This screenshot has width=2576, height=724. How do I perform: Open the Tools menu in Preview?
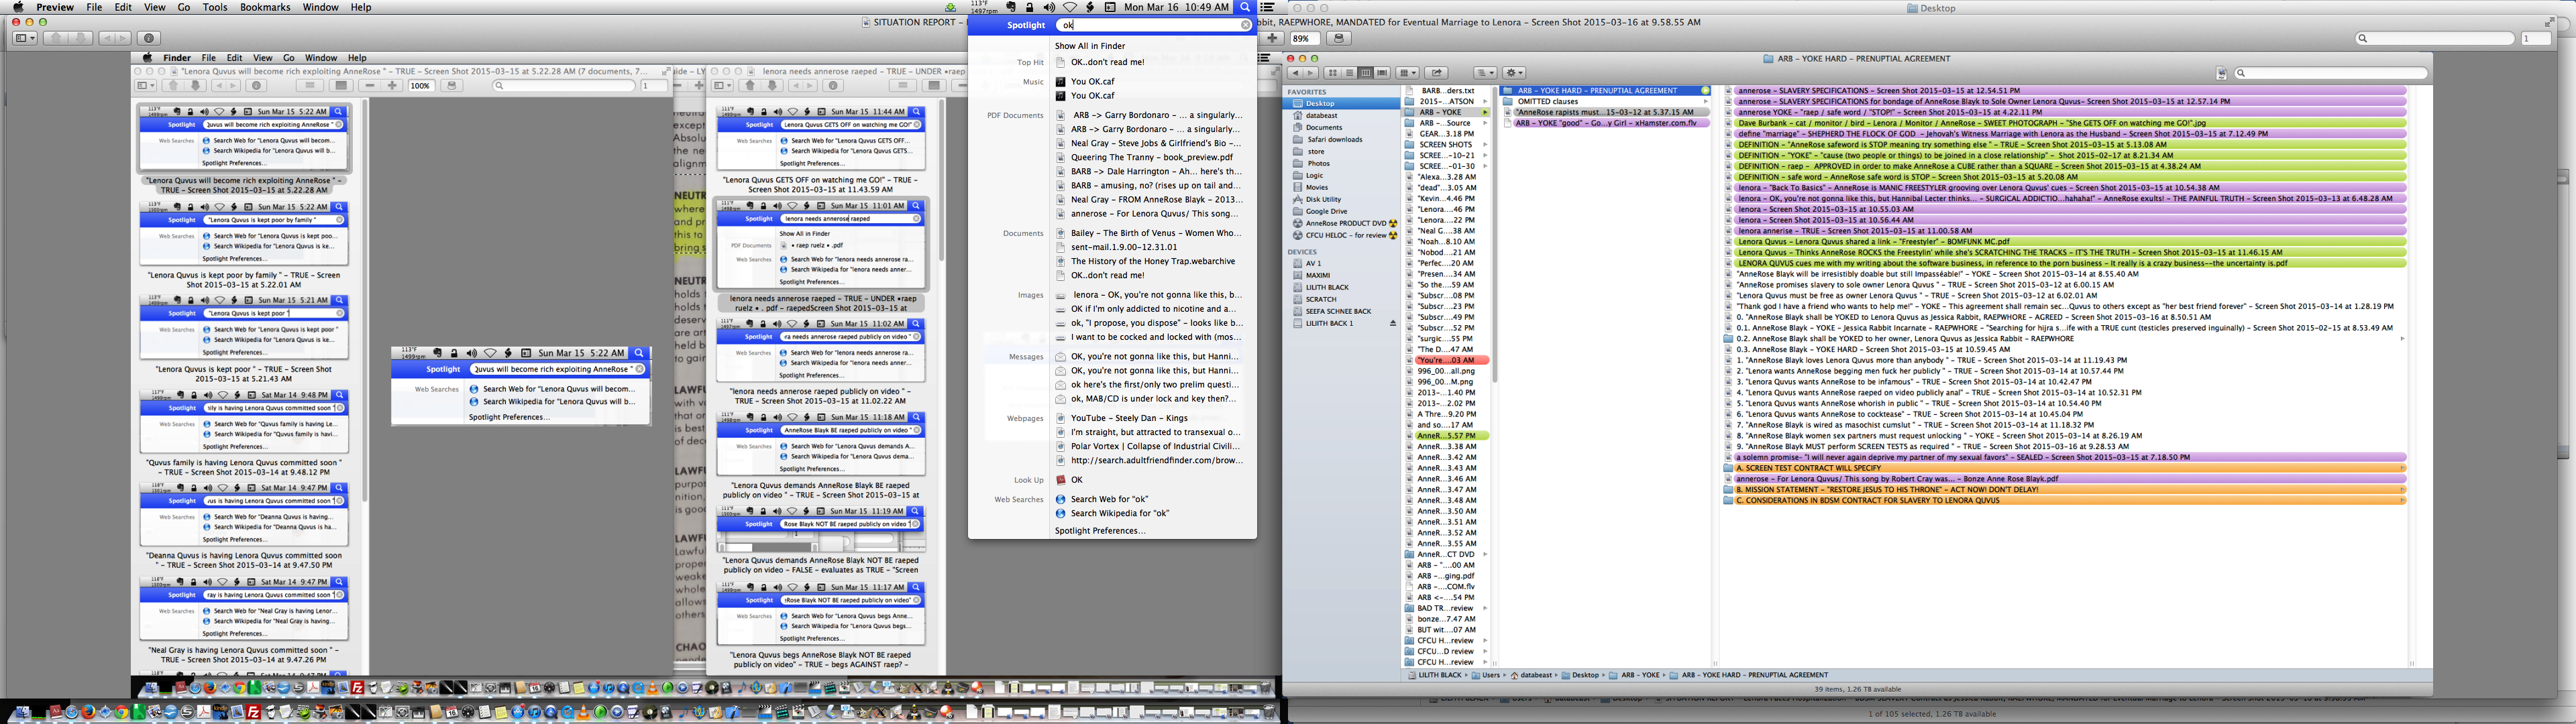215,7
